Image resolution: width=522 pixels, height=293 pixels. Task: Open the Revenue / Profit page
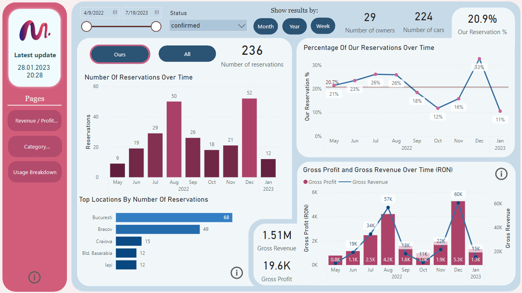(34, 121)
